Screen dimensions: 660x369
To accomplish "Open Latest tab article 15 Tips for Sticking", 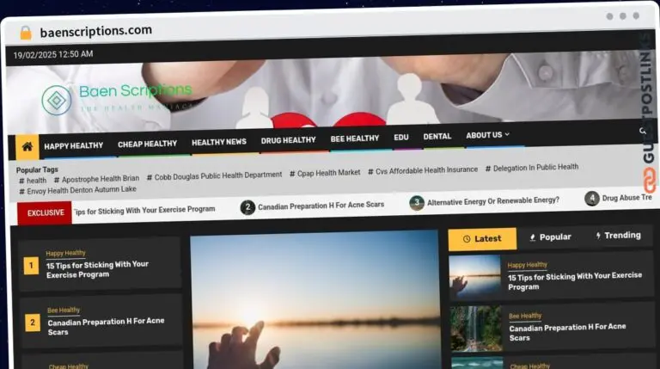I will 575,281.
